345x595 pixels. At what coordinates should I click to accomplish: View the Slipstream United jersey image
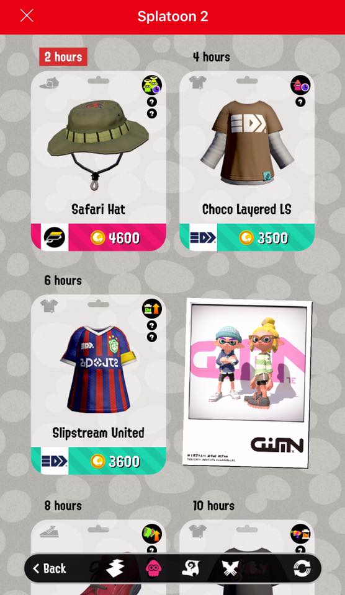[x=98, y=368]
